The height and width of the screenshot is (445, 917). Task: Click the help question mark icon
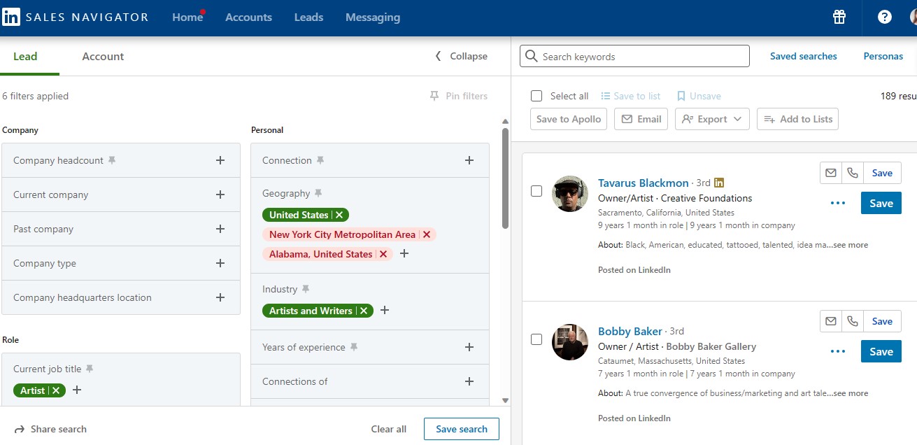[x=885, y=17]
